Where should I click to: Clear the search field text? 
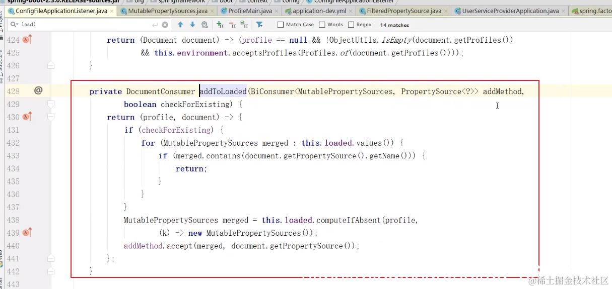166,25
